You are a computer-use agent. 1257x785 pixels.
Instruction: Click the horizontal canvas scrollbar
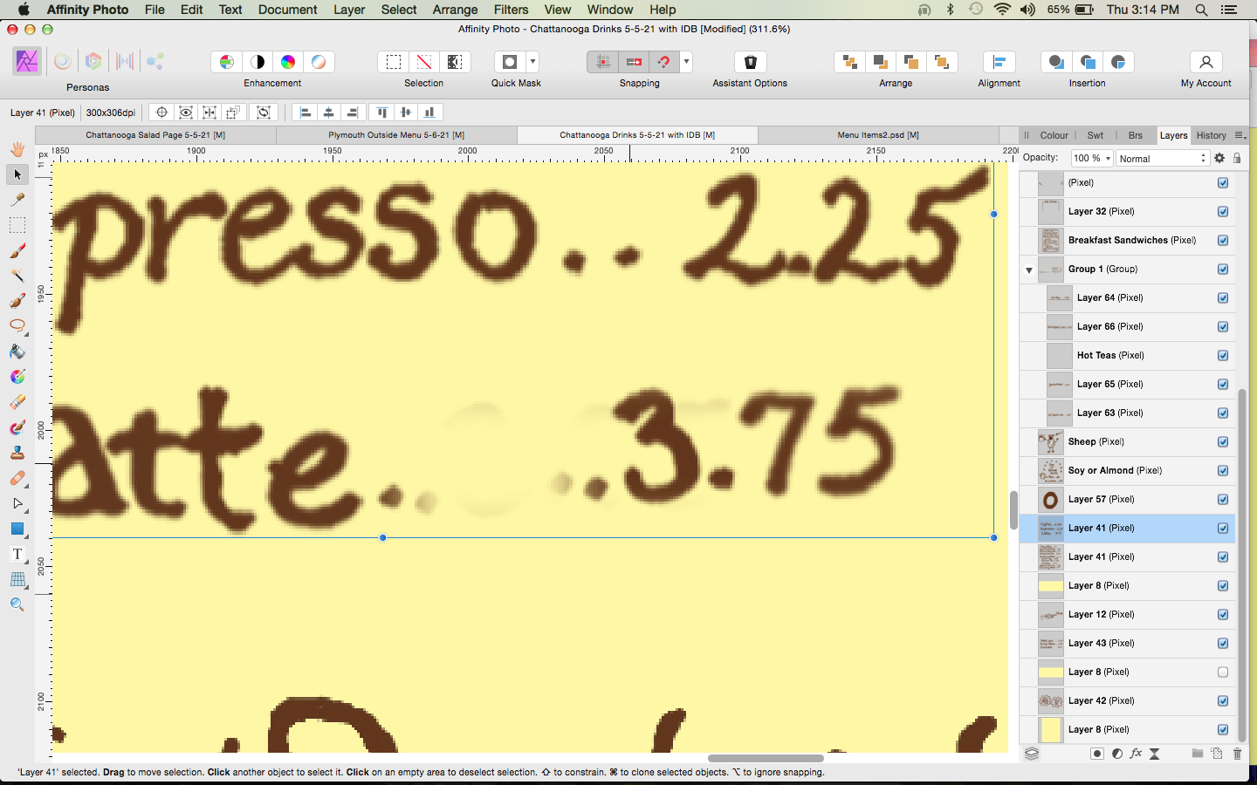[766, 758]
